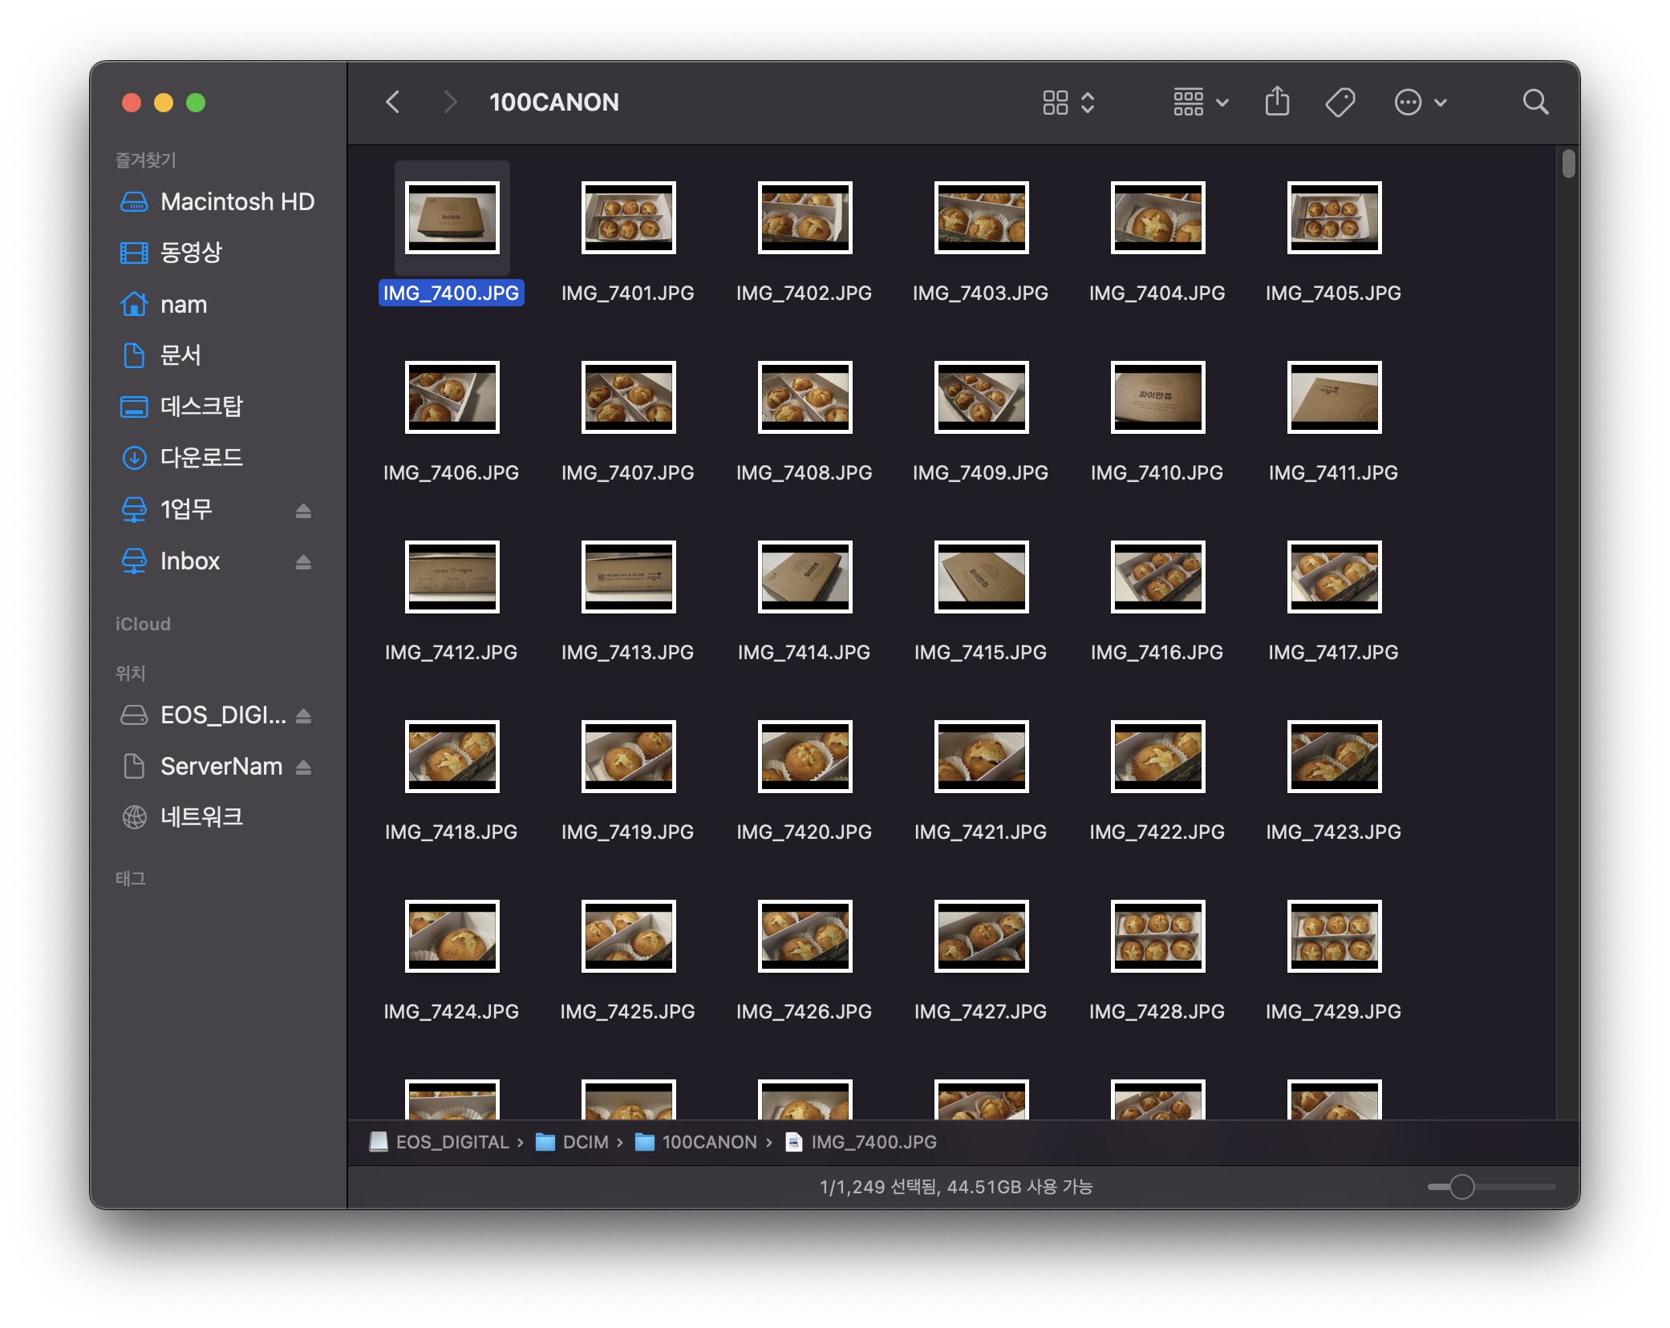Expand the group-by options dropdown

point(1200,102)
